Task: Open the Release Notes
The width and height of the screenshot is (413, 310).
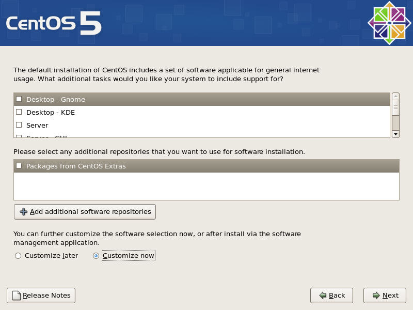Action: pyautogui.click(x=41, y=295)
